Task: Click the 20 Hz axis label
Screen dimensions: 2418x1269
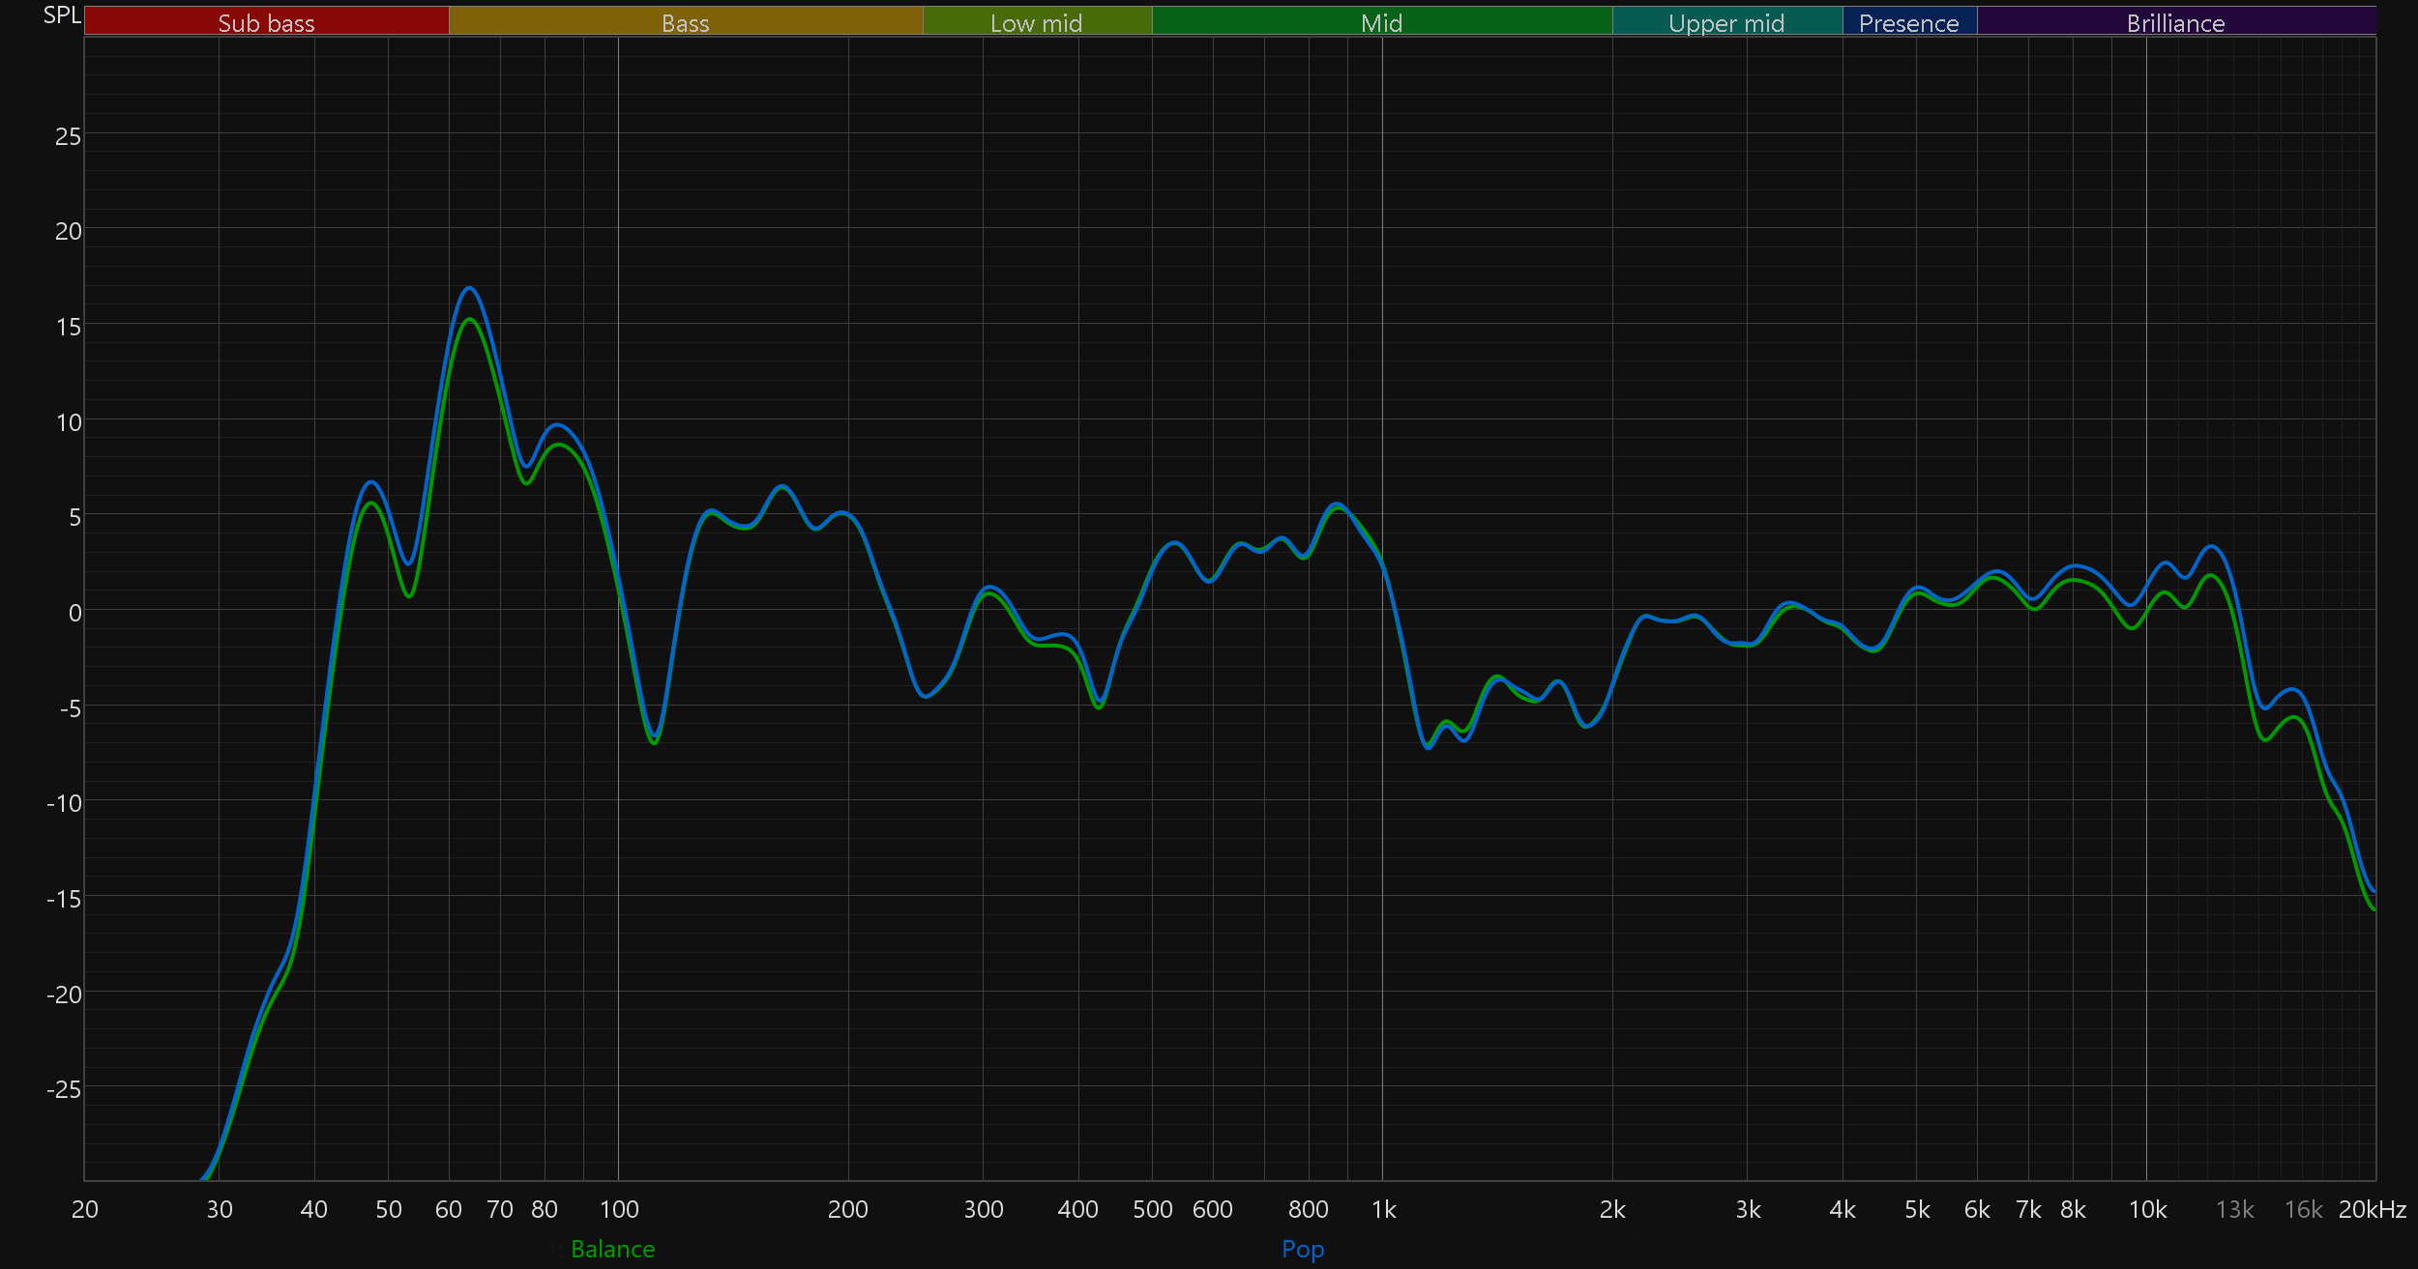Action: pos(85,1209)
